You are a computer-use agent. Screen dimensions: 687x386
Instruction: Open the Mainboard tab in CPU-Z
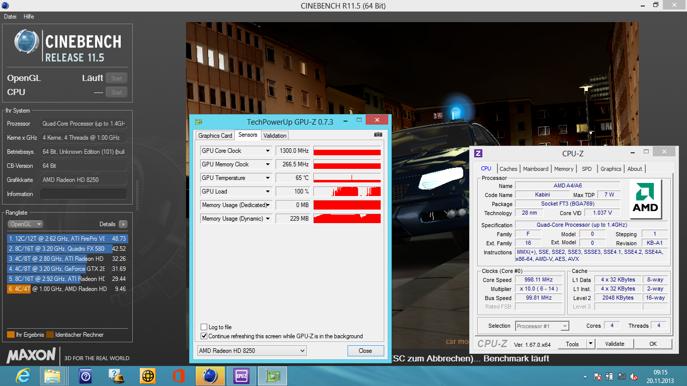pyautogui.click(x=536, y=169)
